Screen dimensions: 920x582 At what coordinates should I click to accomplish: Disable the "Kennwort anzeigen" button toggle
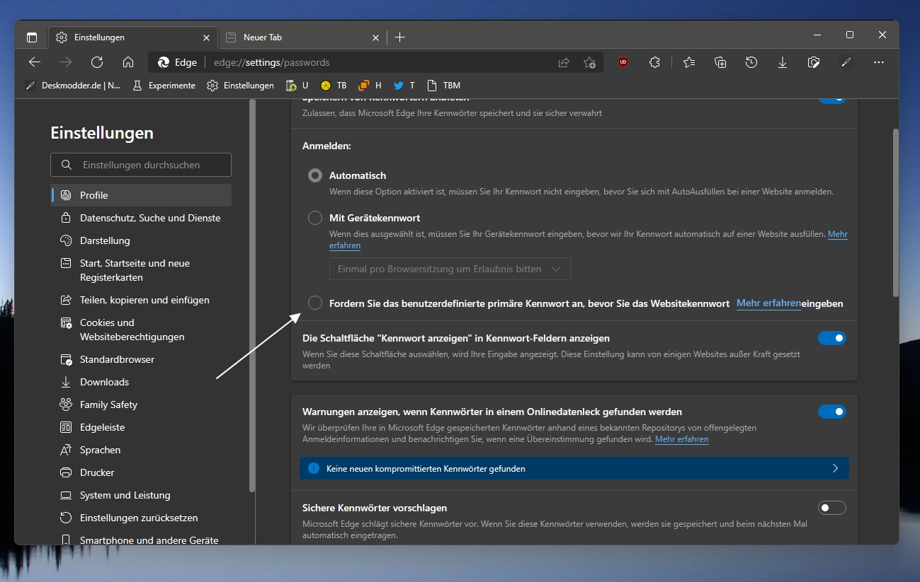click(x=832, y=338)
